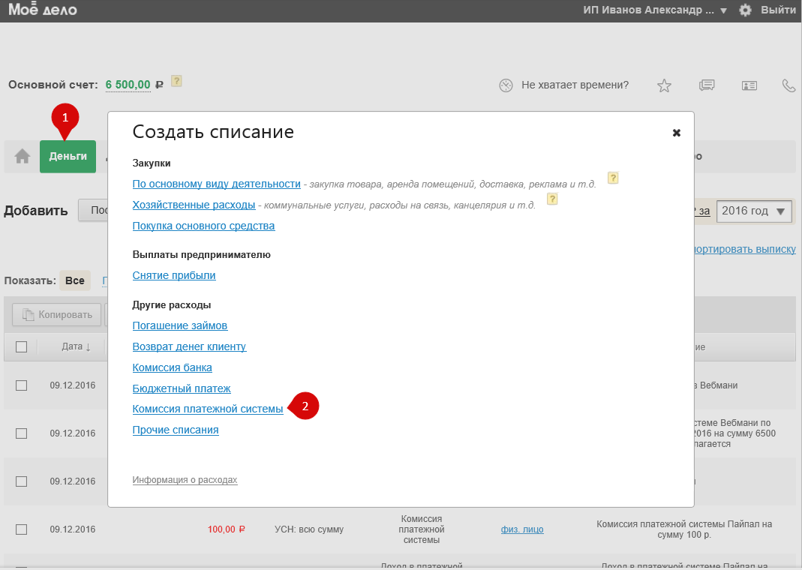
Task: Click the contact card icon
Action: (x=749, y=85)
